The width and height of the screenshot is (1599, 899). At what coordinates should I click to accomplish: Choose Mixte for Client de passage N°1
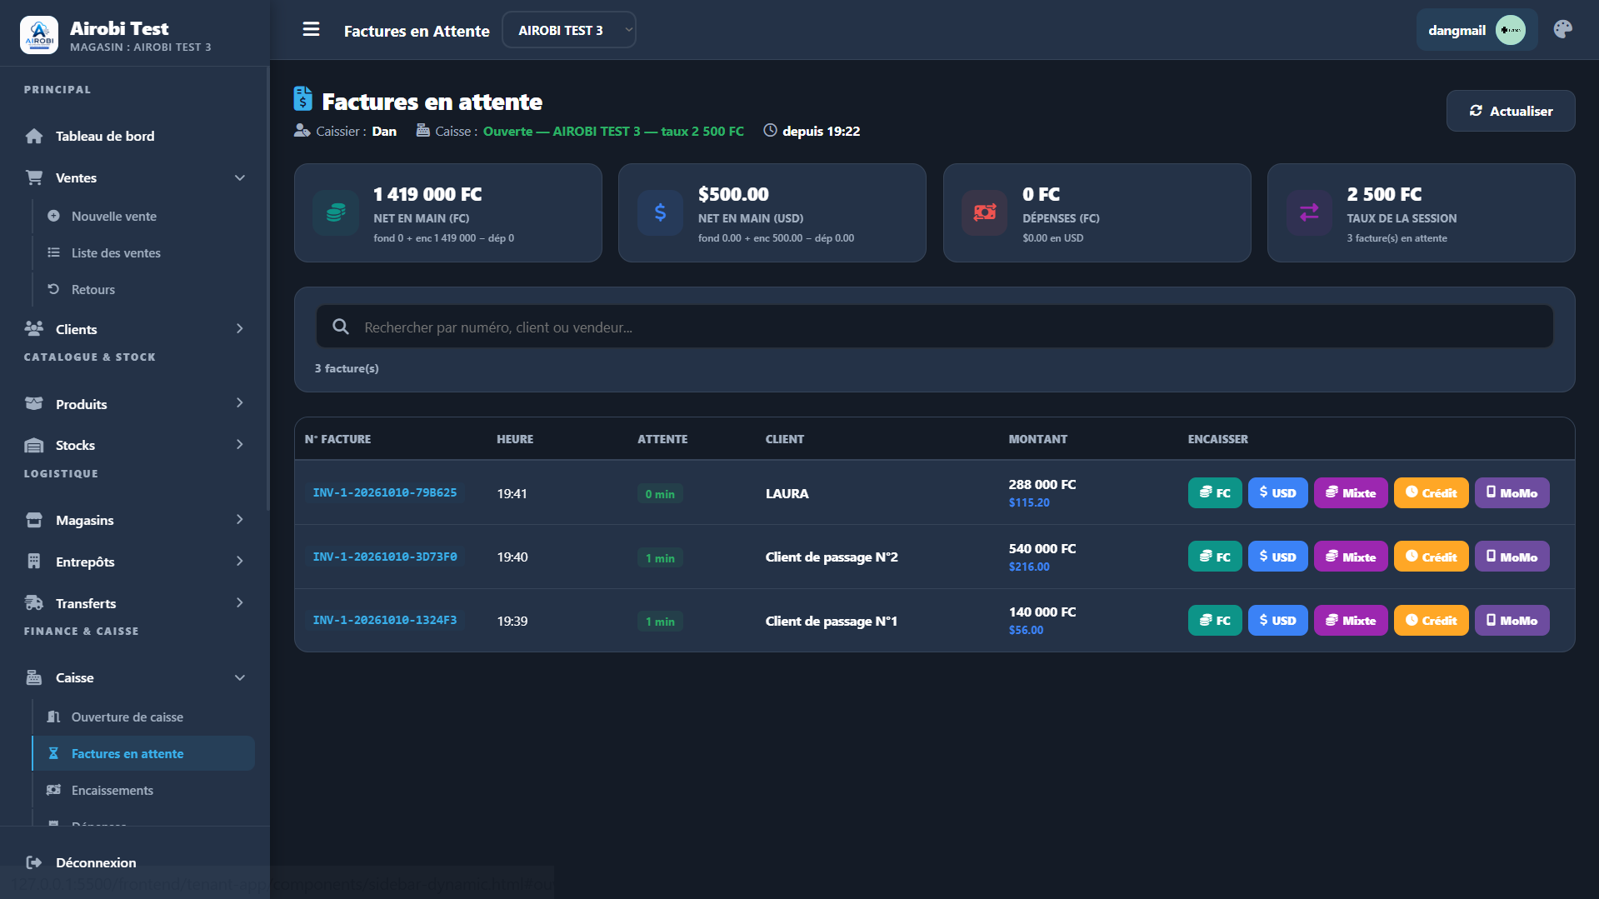click(x=1351, y=621)
